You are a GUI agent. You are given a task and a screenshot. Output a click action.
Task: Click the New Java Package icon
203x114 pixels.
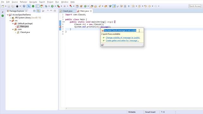click(81, 6)
